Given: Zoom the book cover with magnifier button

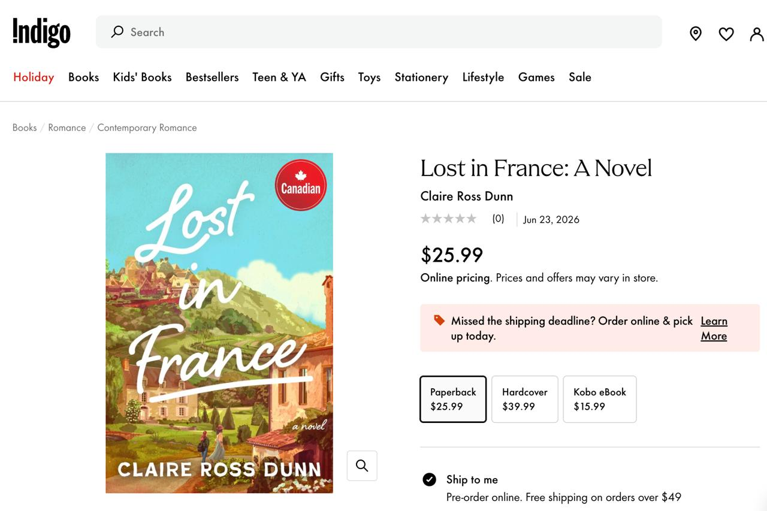Looking at the screenshot, I should click(362, 465).
